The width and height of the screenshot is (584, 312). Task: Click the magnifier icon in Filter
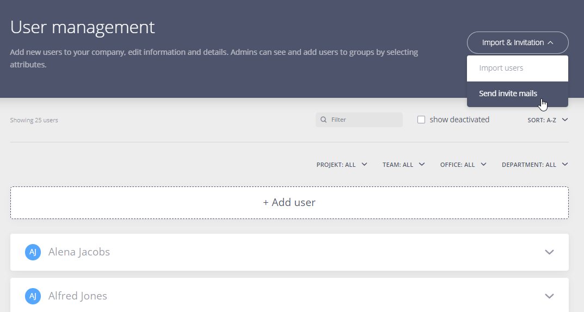tap(324, 120)
